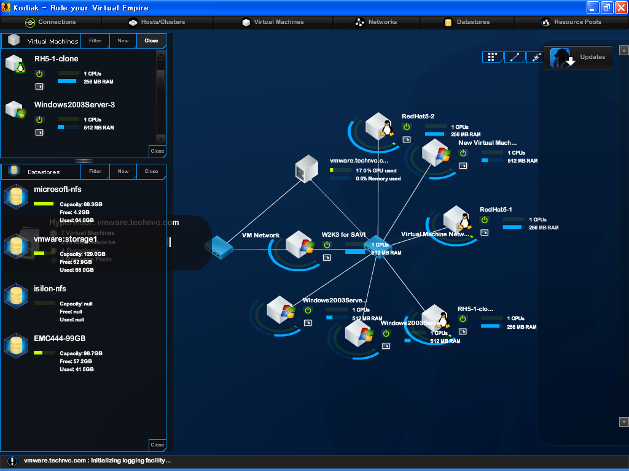Select the isilon-nfs datastore icon
The image size is (629, 471).
[x=16, y=296]
